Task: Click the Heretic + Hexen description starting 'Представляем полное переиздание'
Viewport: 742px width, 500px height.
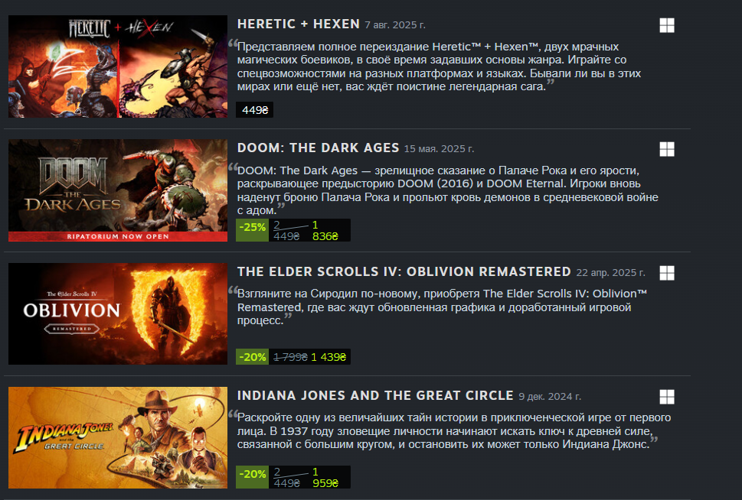Action: (439, 67)
